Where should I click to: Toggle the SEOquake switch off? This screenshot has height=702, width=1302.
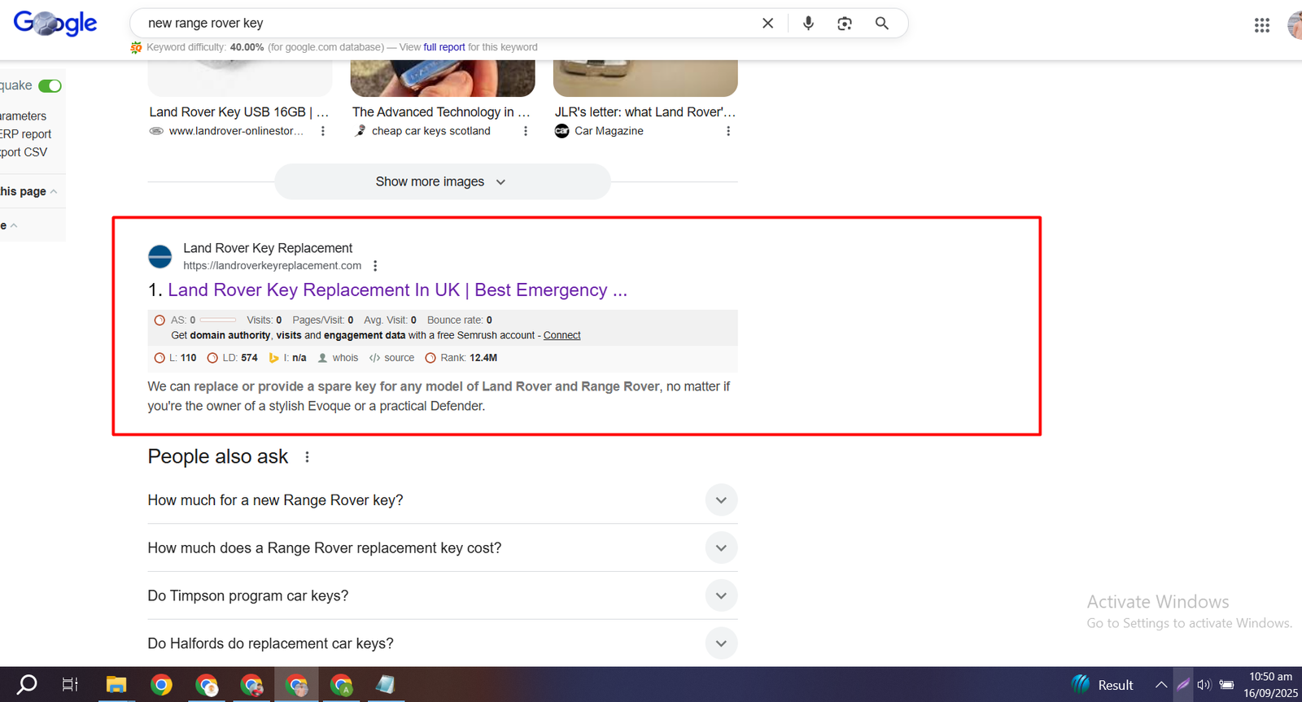pyautogui.click(x=50, y=86)
